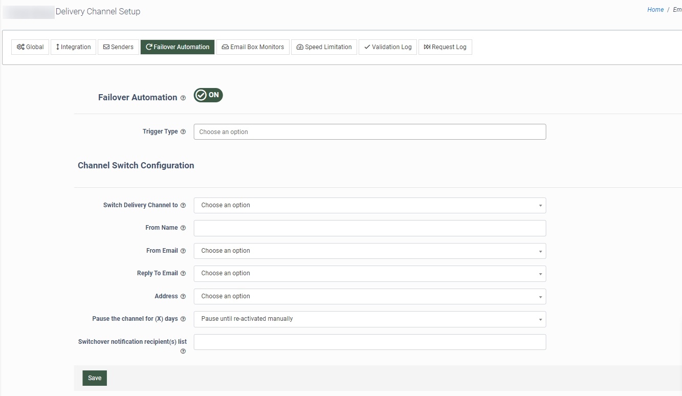Expand the From Email dropdown
The image size is (682, 396).
(x=369, y=251)
